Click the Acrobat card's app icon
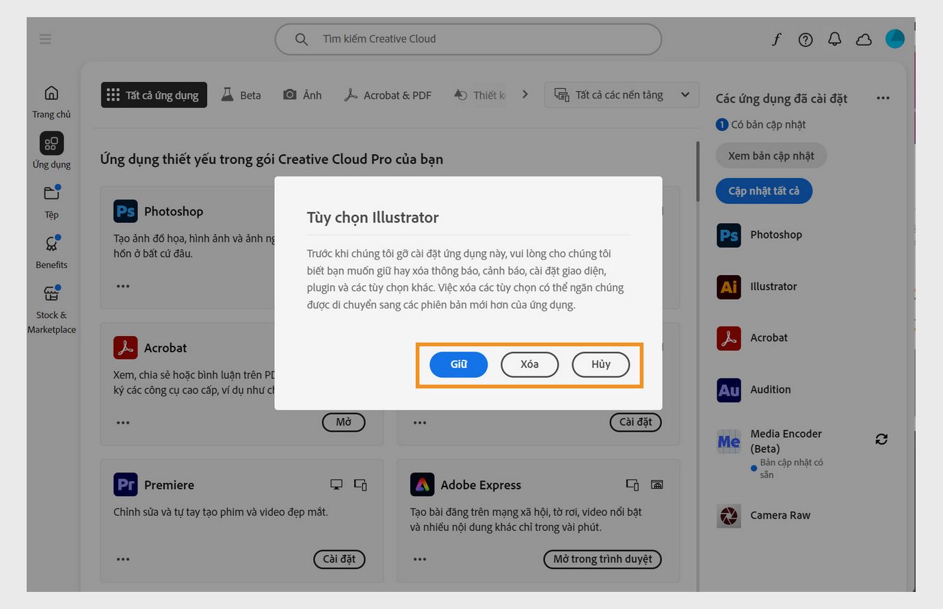This screenshot has width=943, height=609. (125, 348)
